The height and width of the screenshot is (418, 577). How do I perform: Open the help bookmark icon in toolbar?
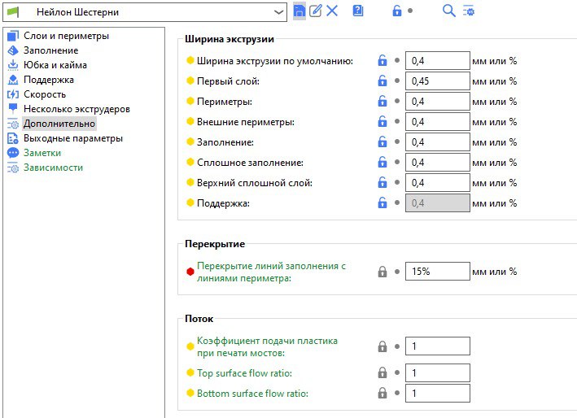(x=358, y=11)
